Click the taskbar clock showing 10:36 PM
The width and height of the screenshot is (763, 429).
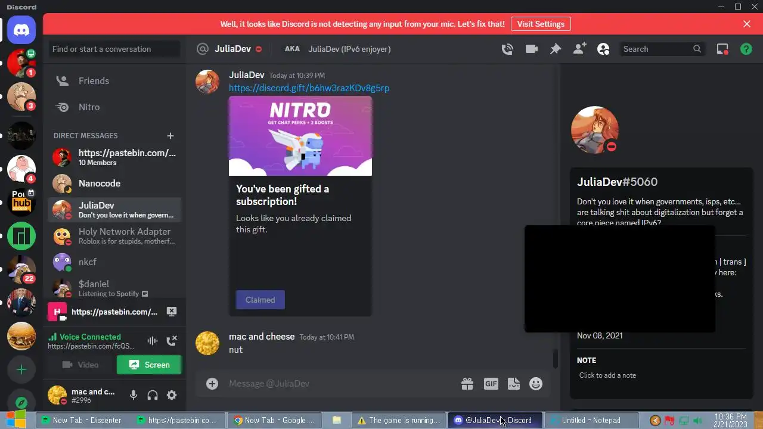(x=730, y=421)
